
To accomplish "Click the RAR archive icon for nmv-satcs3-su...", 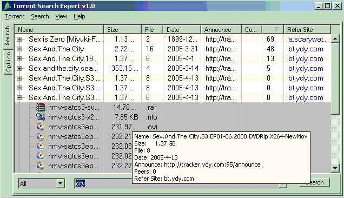I will pyautogui.click(x=41, y=107).
